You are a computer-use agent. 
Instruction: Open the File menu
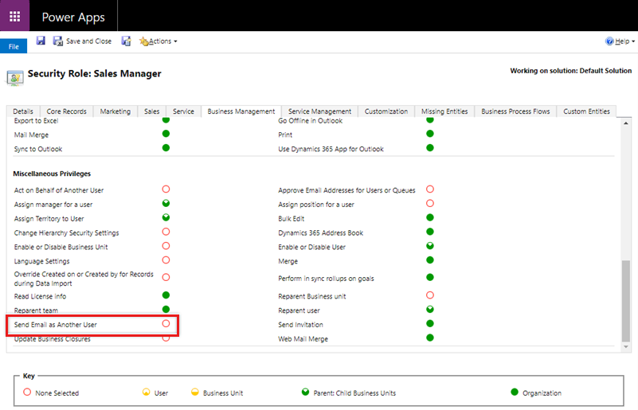14,47
